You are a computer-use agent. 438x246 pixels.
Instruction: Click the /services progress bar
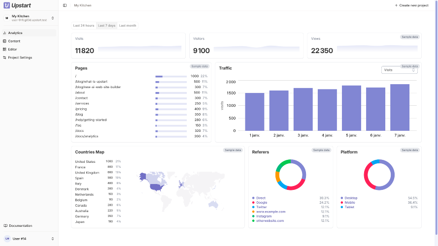click(171, 104)
